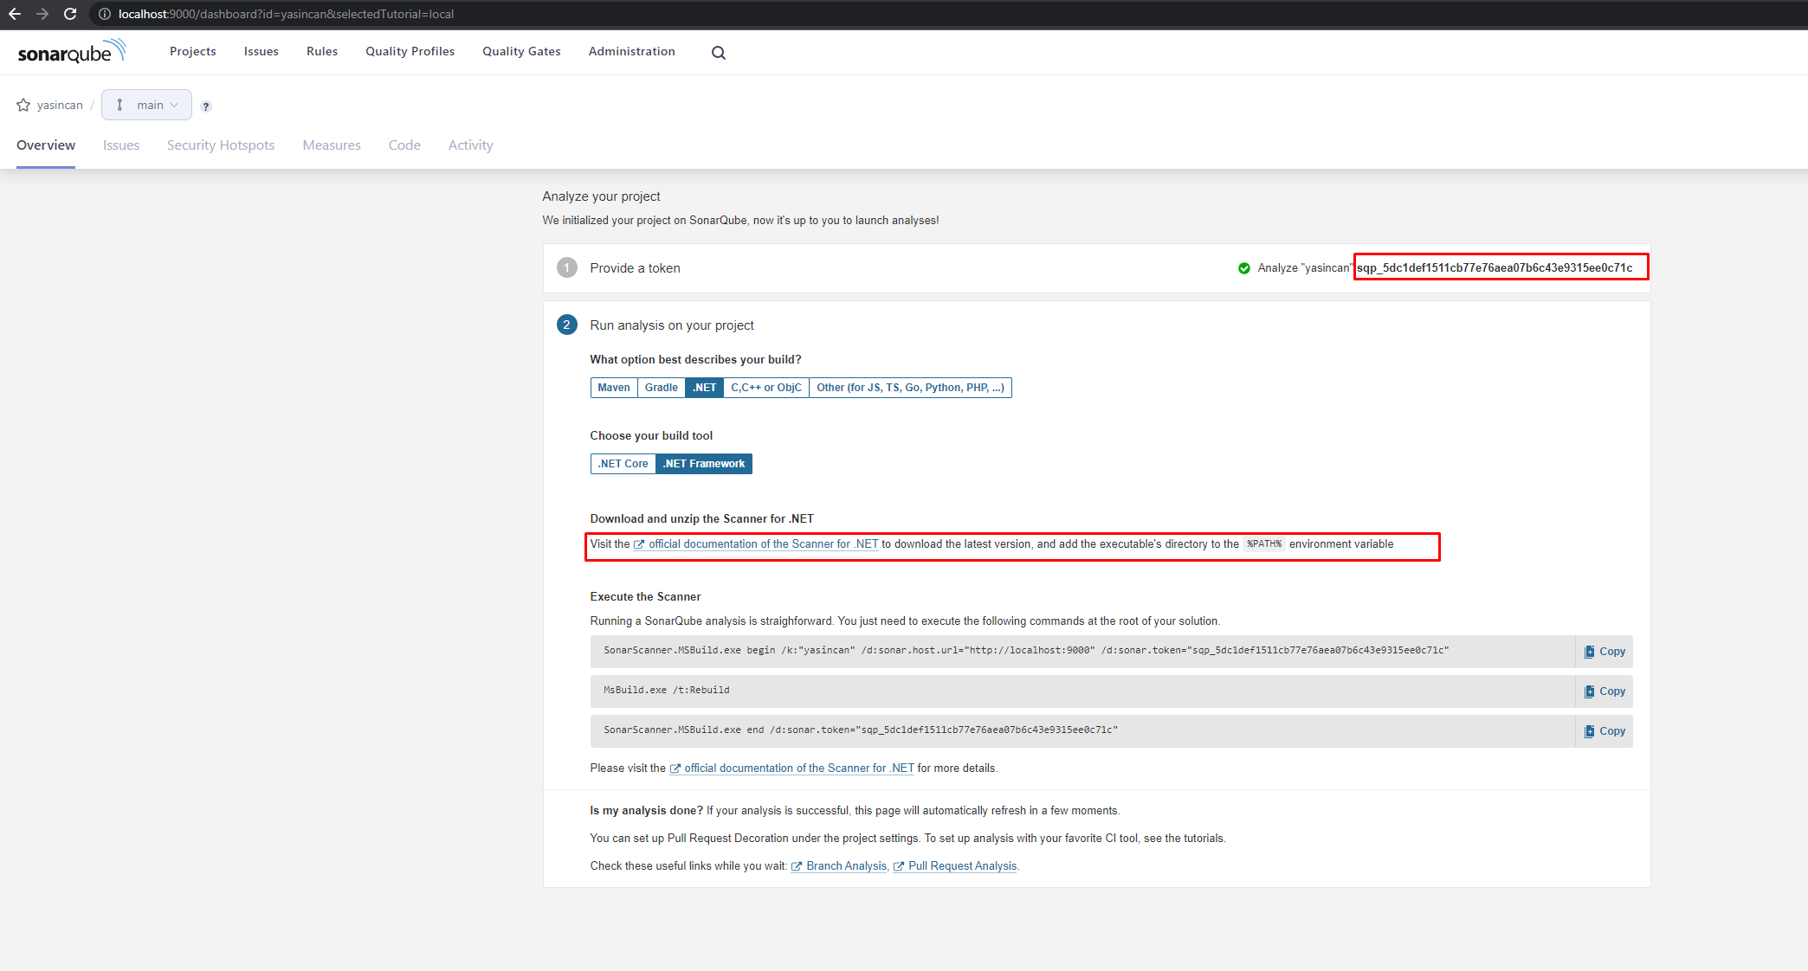Click the generated sqp_ token text

[1495, 267]
